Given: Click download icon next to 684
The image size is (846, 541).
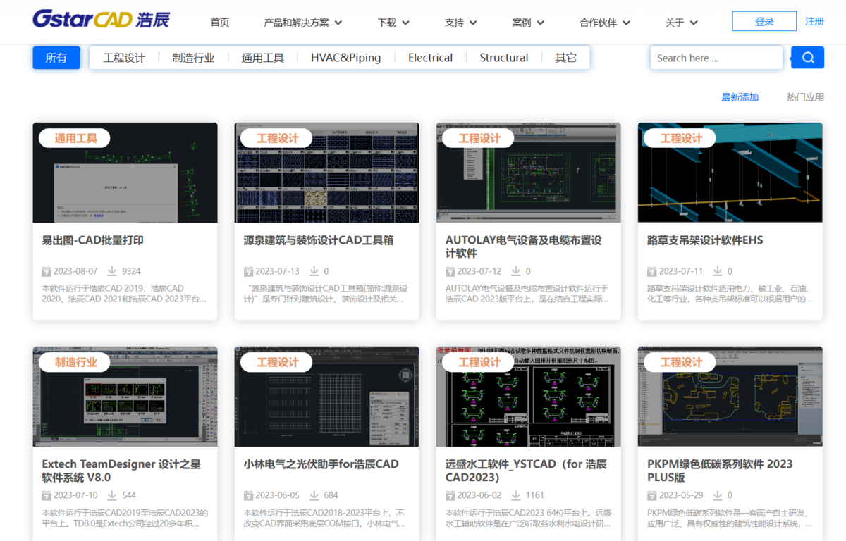Looking at the screenshot, I should (x=314, y=495).
